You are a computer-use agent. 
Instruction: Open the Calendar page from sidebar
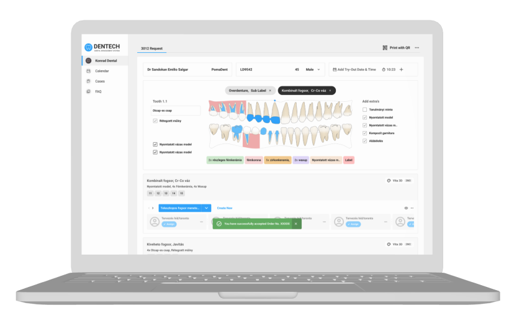pos(101,71)
